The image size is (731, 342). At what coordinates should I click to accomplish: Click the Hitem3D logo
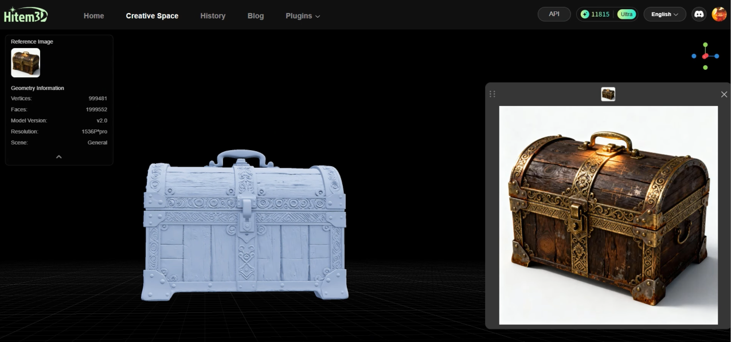coord(26,15)
